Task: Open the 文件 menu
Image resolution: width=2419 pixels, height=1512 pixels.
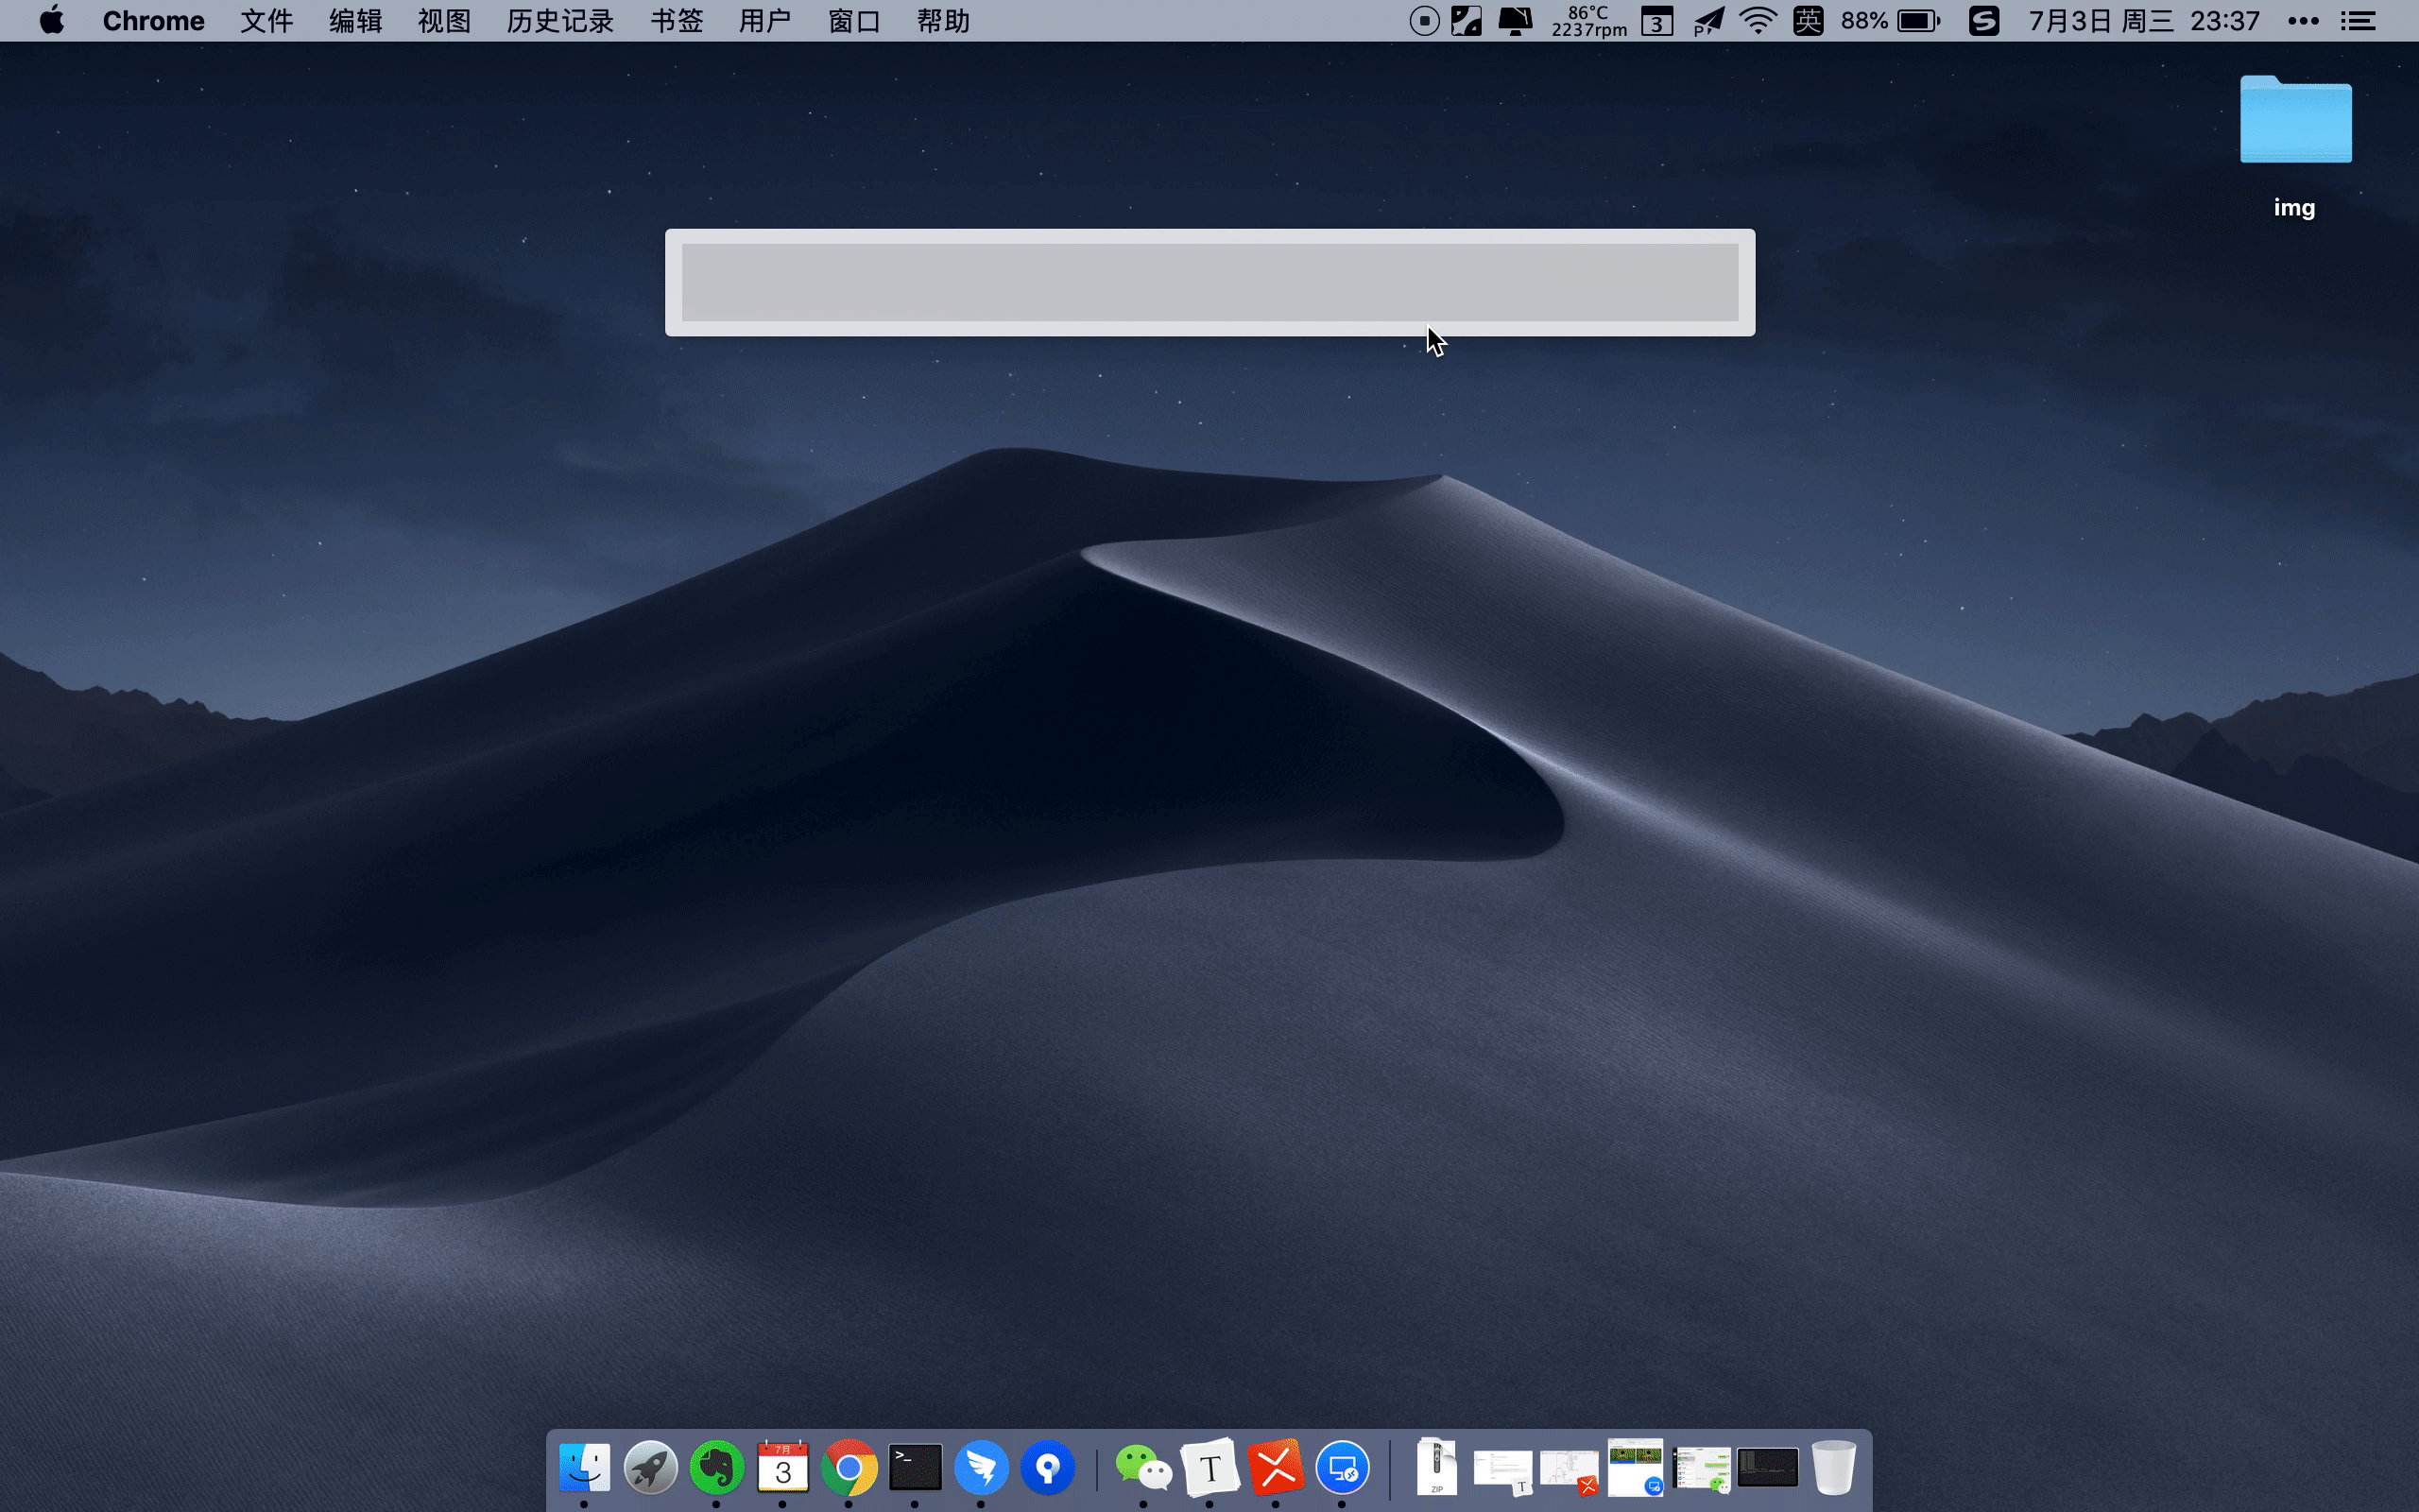Action: point(266,21)
